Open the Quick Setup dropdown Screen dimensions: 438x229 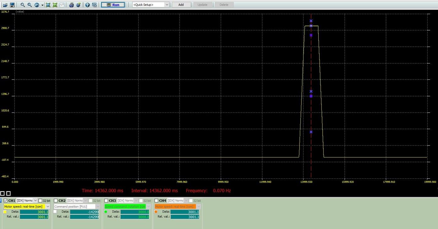tap(151, 5)
